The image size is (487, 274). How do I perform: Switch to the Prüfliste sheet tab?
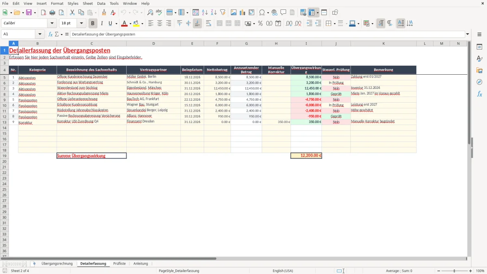[119, 263]
